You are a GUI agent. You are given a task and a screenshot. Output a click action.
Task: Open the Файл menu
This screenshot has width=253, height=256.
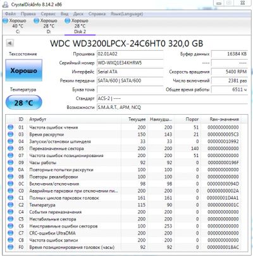click(10, 14)
